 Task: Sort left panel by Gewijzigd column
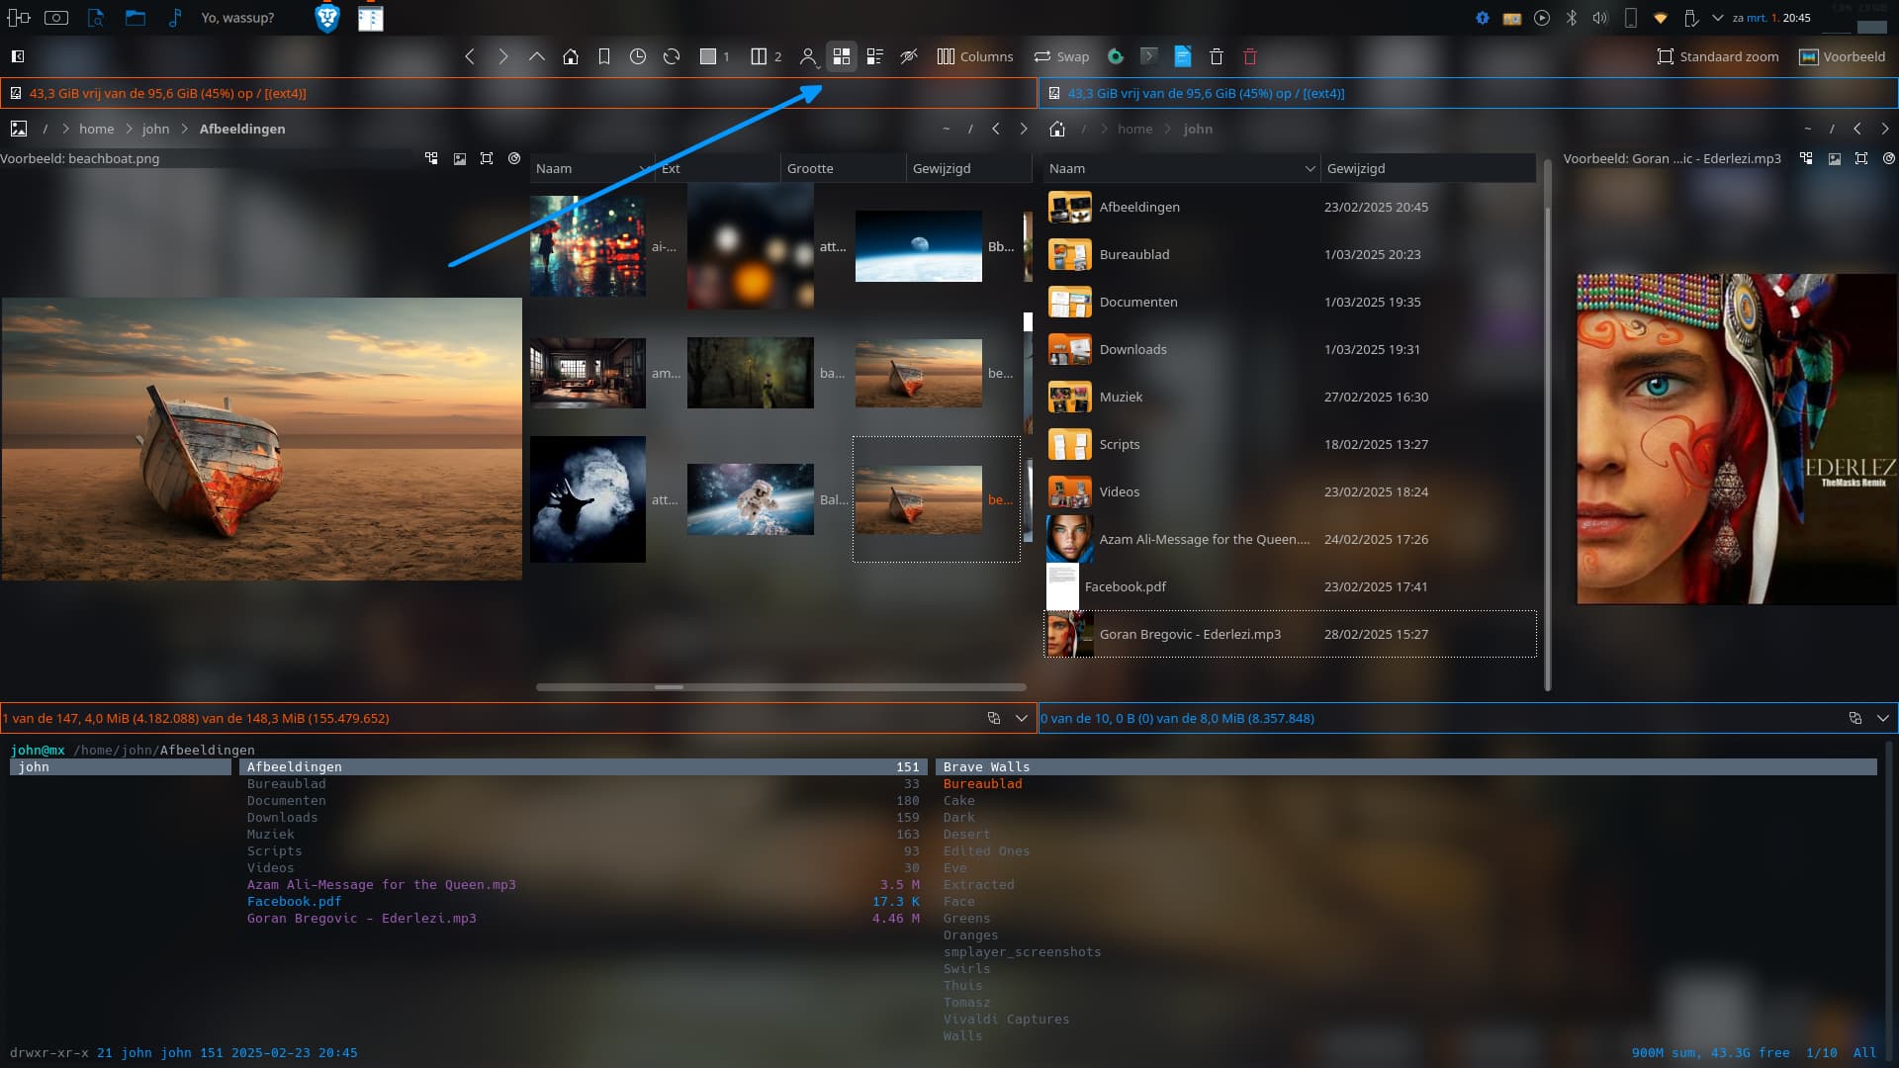pyautogui.click(x=968, y=168)
